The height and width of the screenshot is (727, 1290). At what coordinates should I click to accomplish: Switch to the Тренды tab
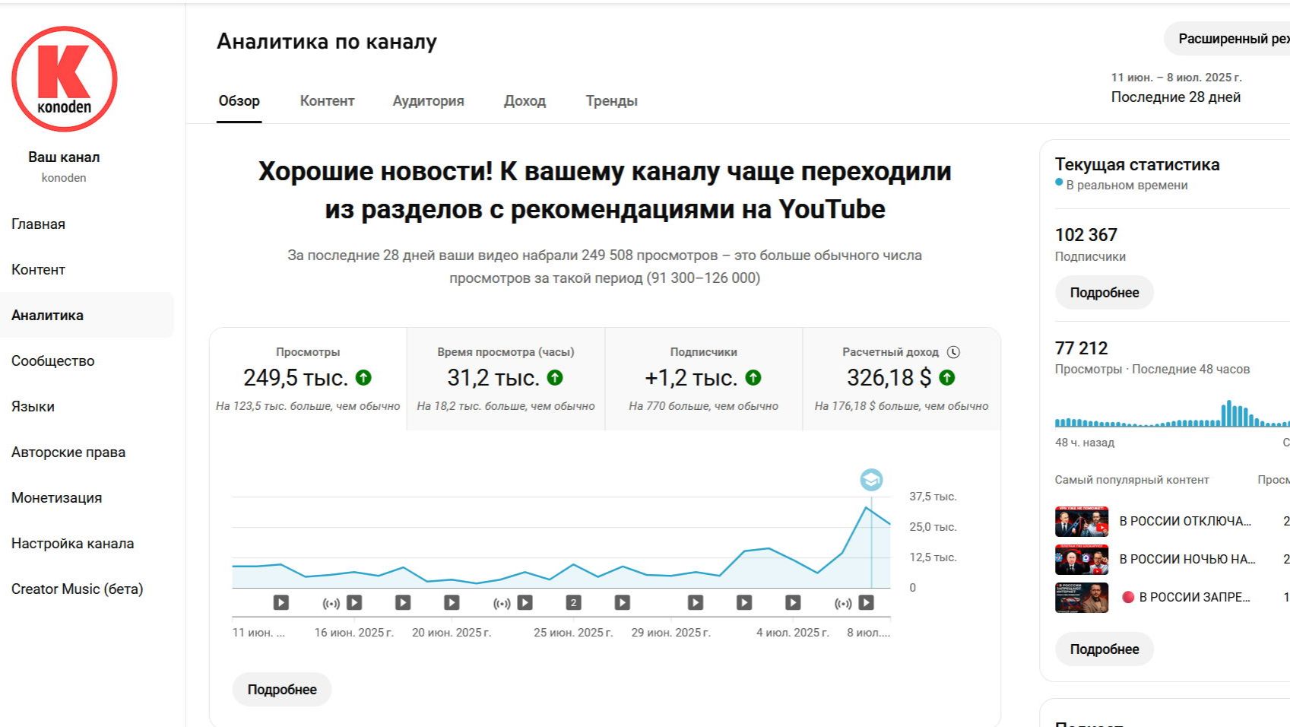coord(612,100)
